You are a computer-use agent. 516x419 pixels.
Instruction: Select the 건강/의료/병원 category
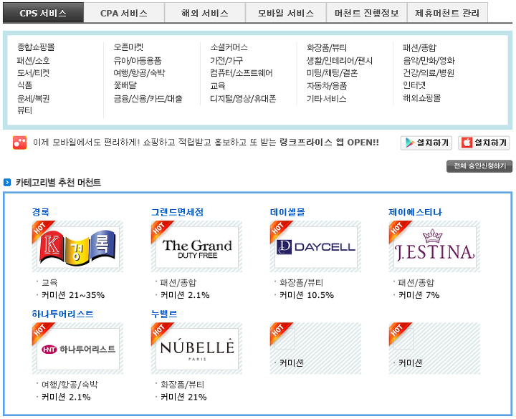tap(429, 73)
